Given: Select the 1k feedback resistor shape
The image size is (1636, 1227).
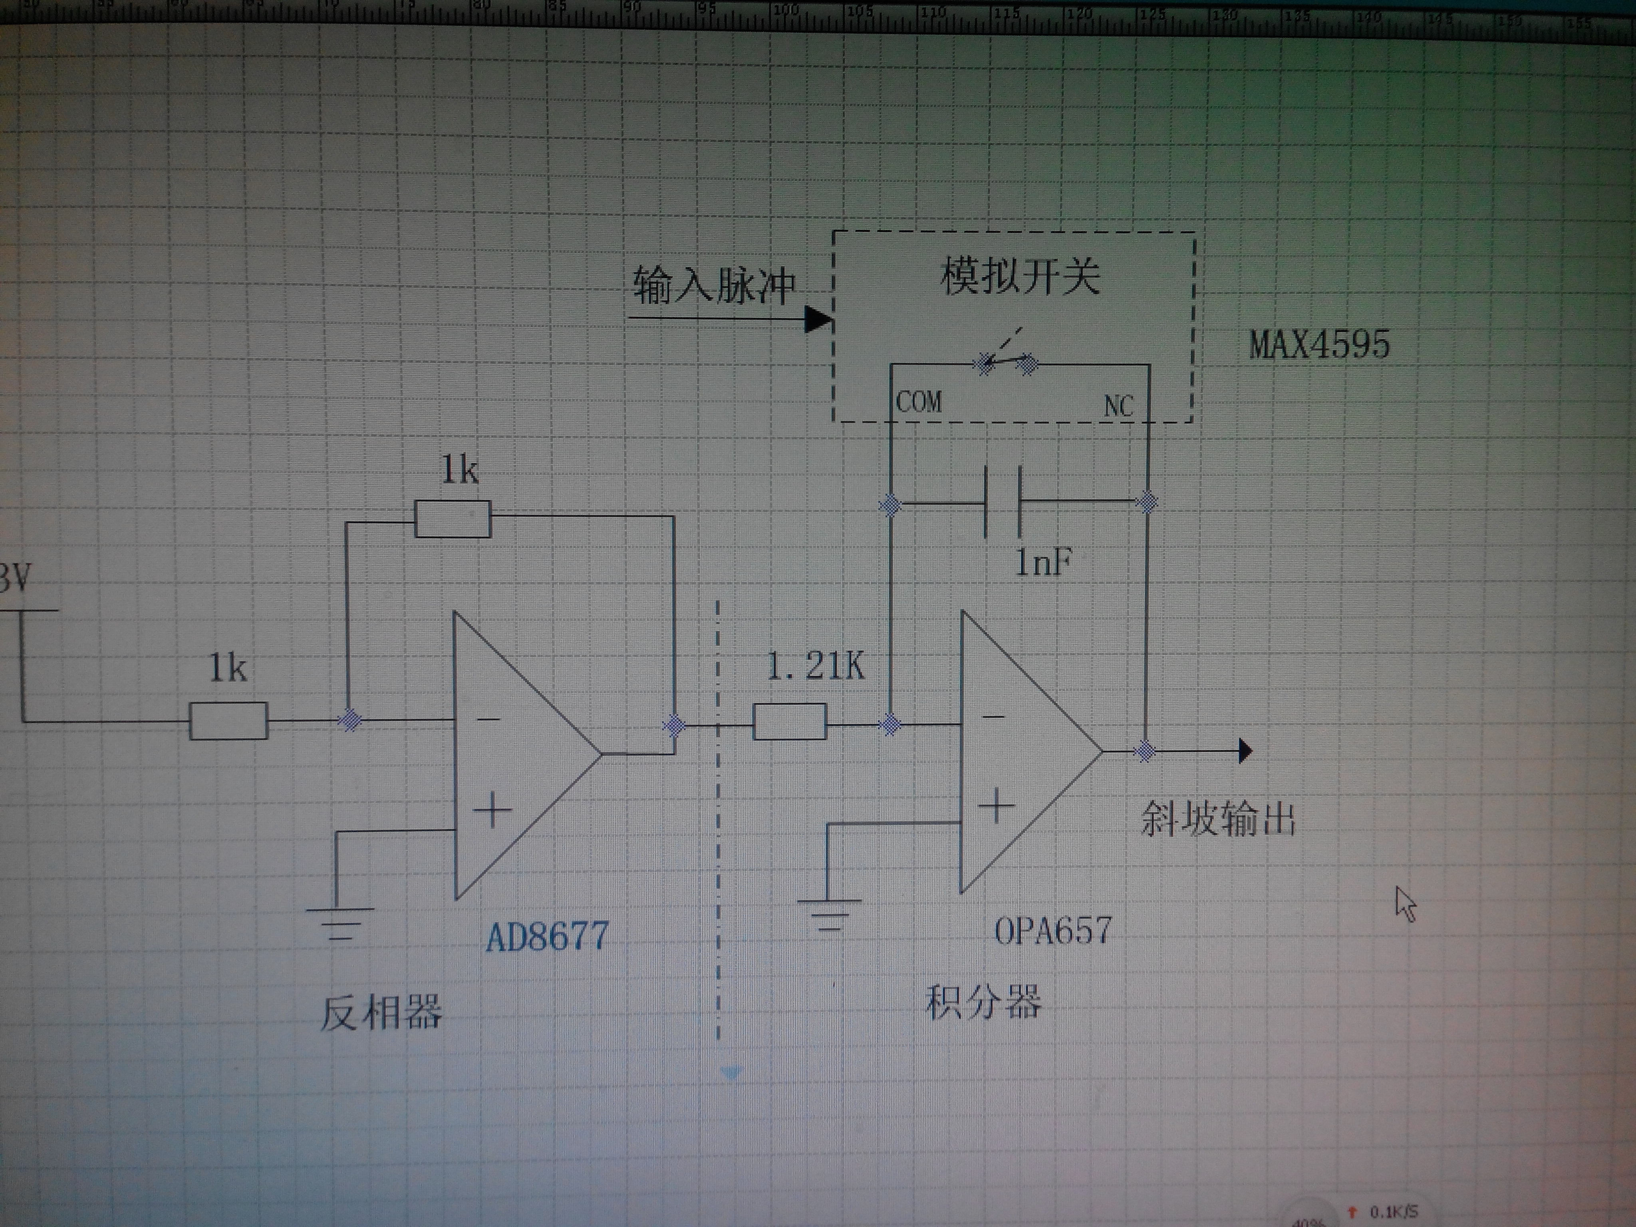Looking at the screenshot, I should click(x=453, y=518).
